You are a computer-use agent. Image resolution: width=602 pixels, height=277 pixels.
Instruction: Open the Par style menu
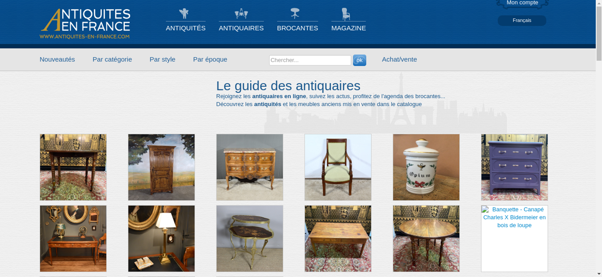tap(163, 59)
